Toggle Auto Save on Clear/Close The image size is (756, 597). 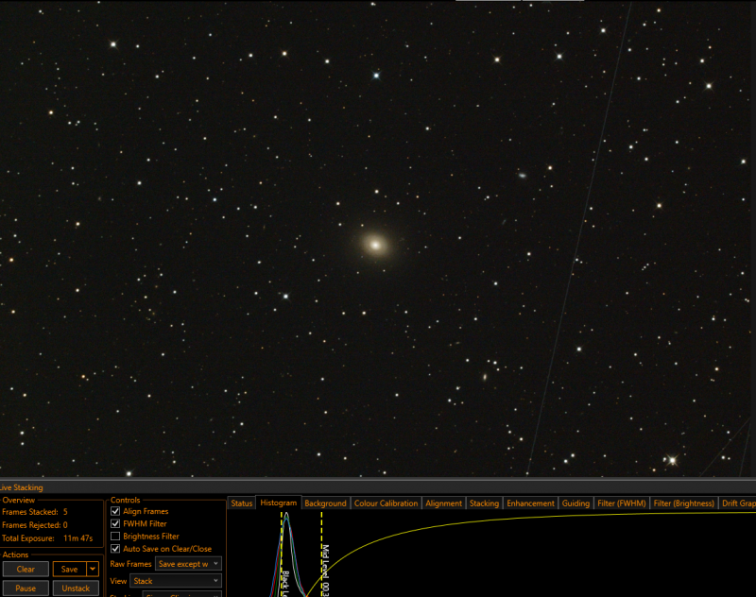115,549
